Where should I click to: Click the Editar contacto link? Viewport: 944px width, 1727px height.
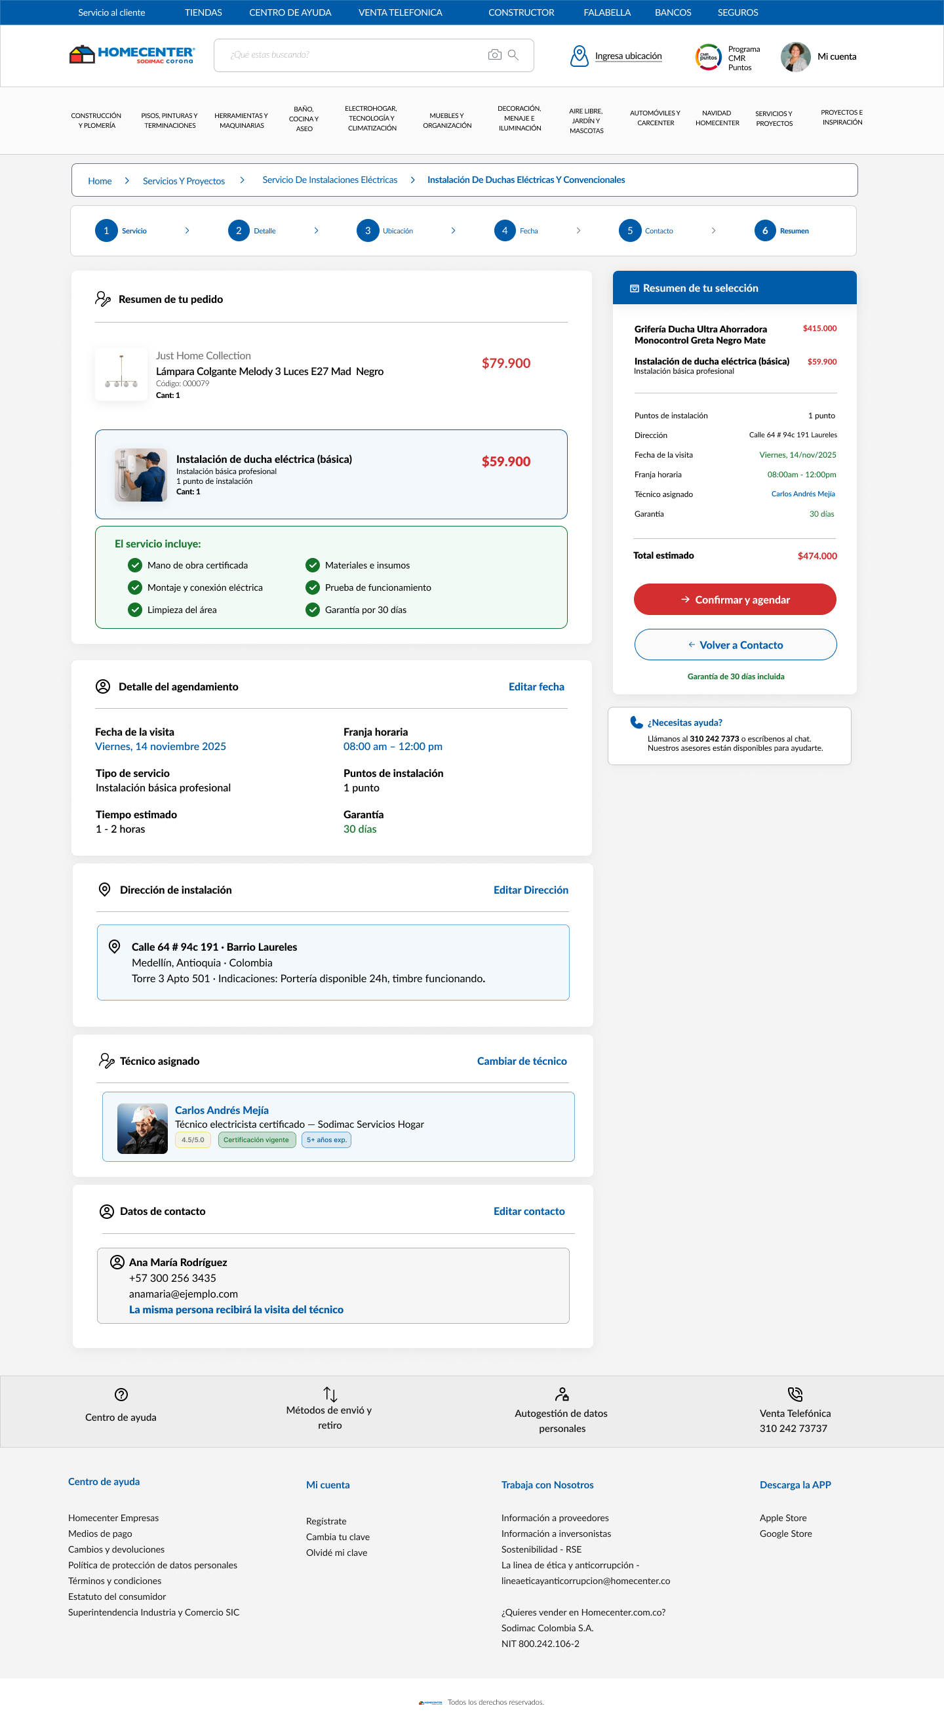(529, 1212)
